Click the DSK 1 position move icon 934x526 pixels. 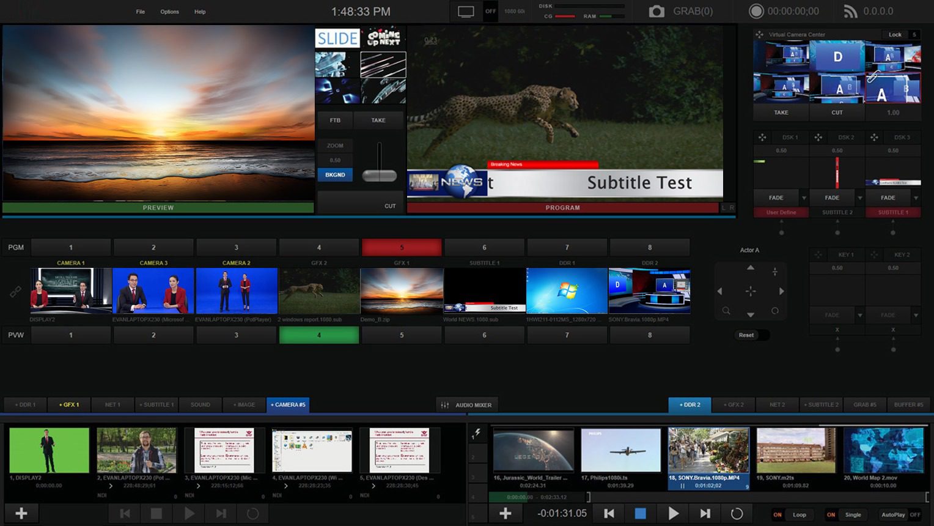[762, 138]
